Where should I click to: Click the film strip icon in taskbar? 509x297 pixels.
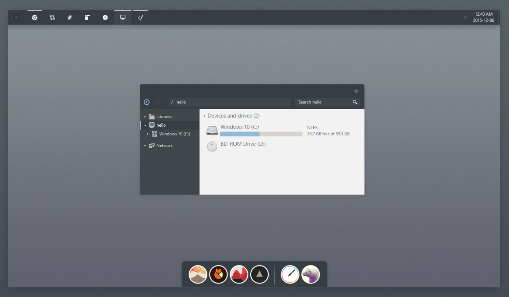[x=52, y=18]
